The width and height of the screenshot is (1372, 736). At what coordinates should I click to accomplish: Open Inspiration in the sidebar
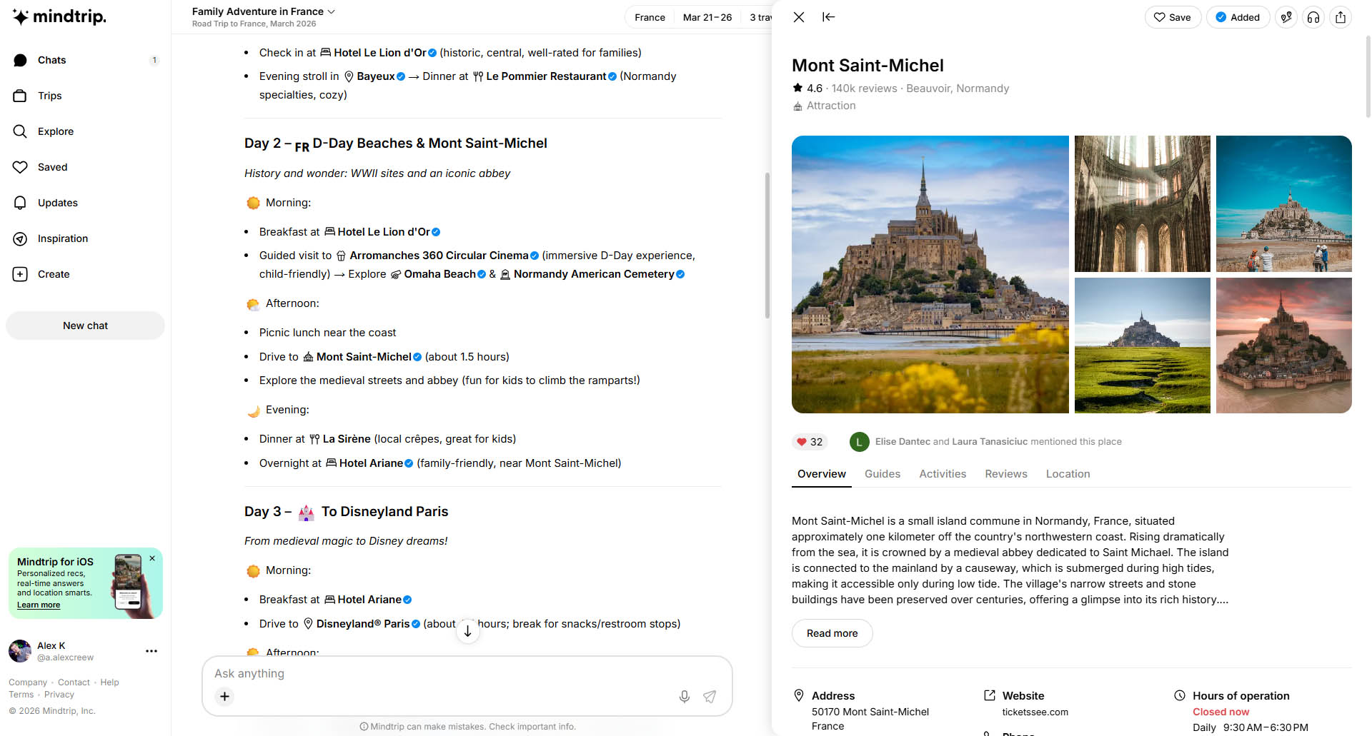(63, 238)
